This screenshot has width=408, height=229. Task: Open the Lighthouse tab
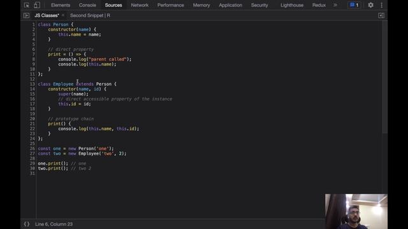point(292,5)
